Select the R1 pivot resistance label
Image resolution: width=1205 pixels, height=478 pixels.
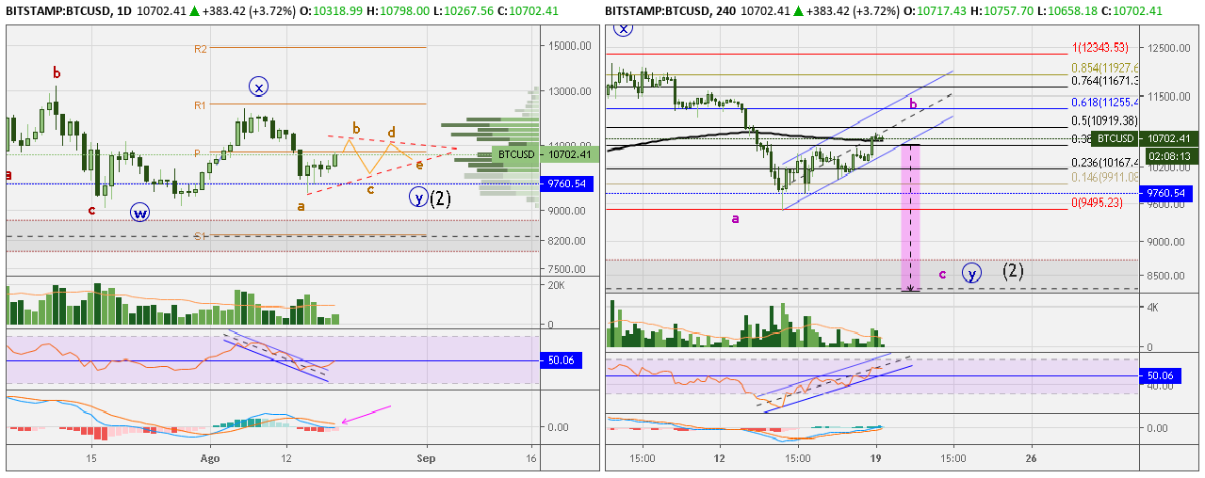pyautogui.click(x=201, y=105)
